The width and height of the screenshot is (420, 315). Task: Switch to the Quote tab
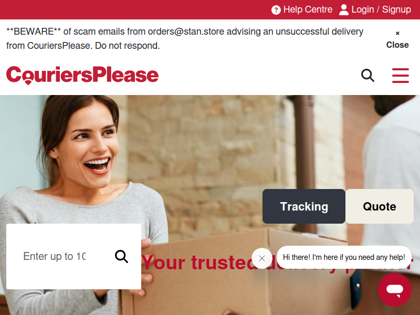380,206
